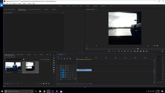Viewport: 165px width, 93px height.
Task: Toggle V3 track output eye
Action: point(68,66)
